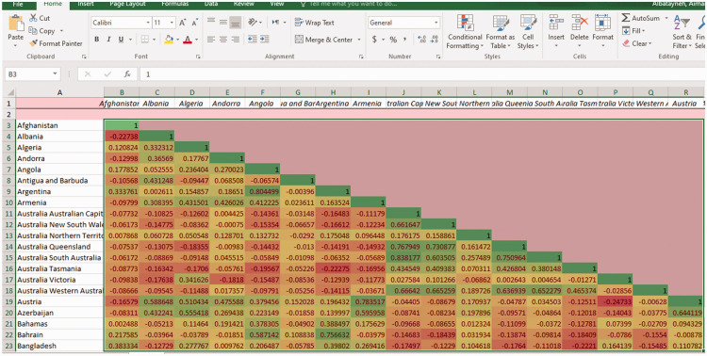Switch to the Page Layout tab
This screenshot has height=356, width=707.
click(127, 4)
